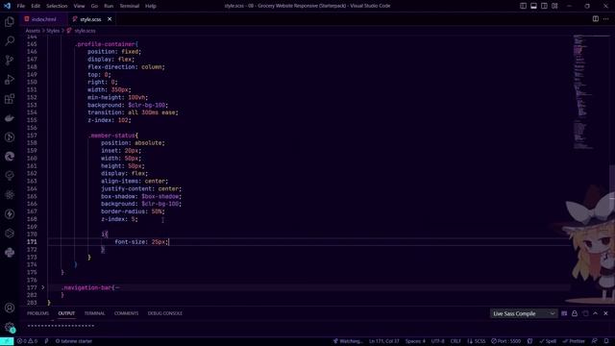This screenshot has height=346, width=615.
Task: Toggle the bottom panel layout icon
Action: click(x=534, y=6)
